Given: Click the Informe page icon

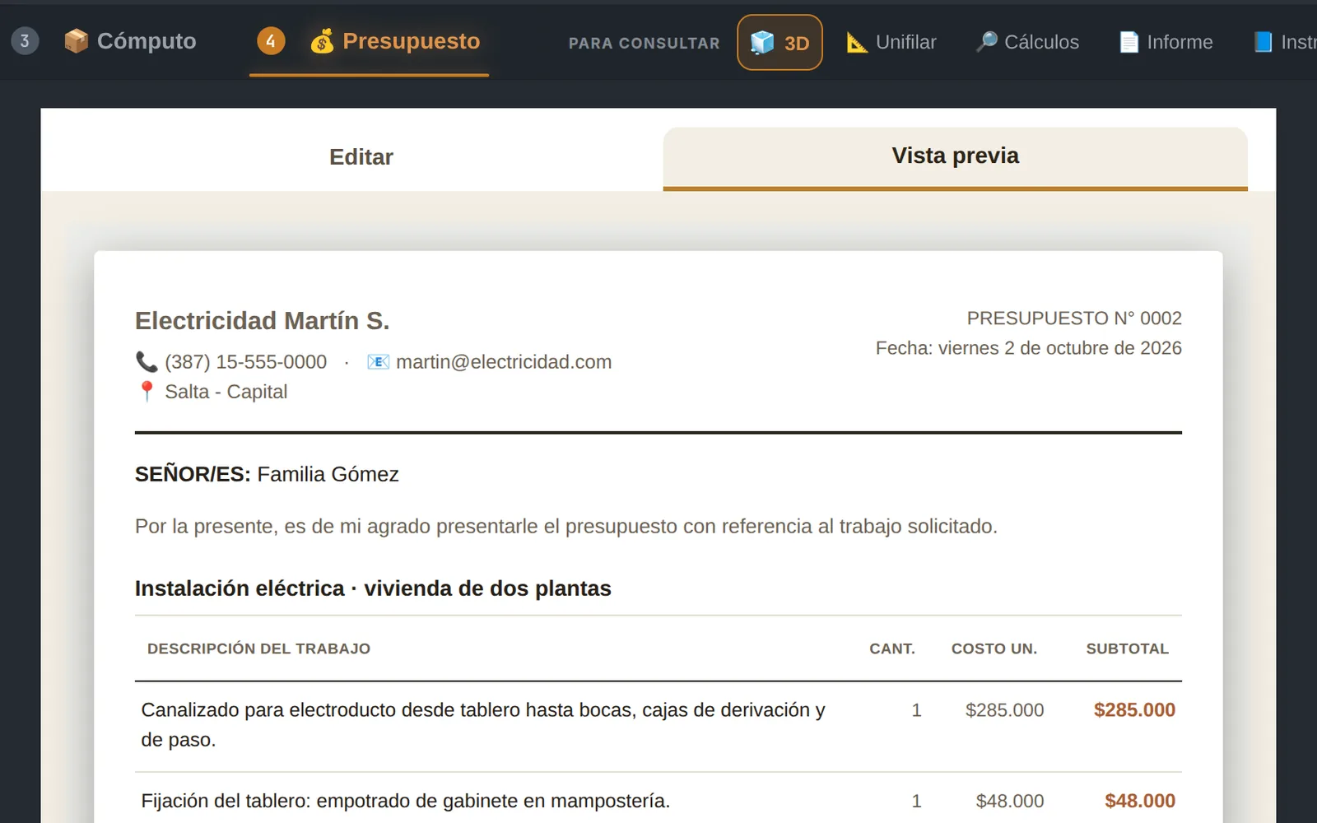Looking at the screenshot, I should click(1129, 42).
